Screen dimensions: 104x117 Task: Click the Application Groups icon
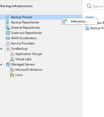point(12,54)
